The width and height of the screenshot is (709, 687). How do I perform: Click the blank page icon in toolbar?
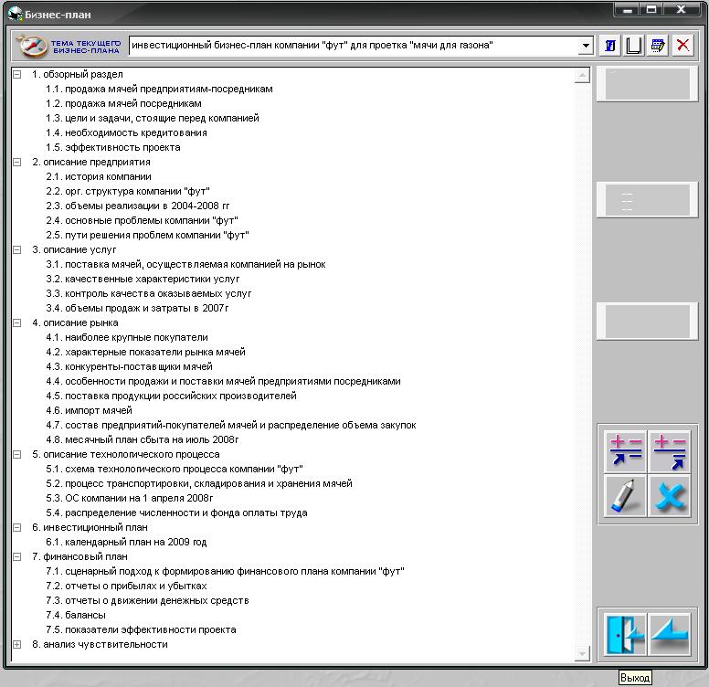633,46
